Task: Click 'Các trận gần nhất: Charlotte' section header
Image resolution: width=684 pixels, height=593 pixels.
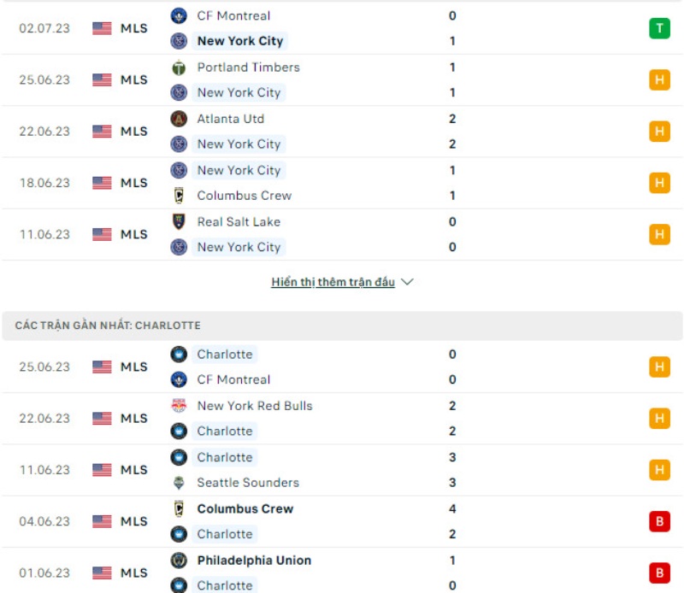Action: [108, 326]
